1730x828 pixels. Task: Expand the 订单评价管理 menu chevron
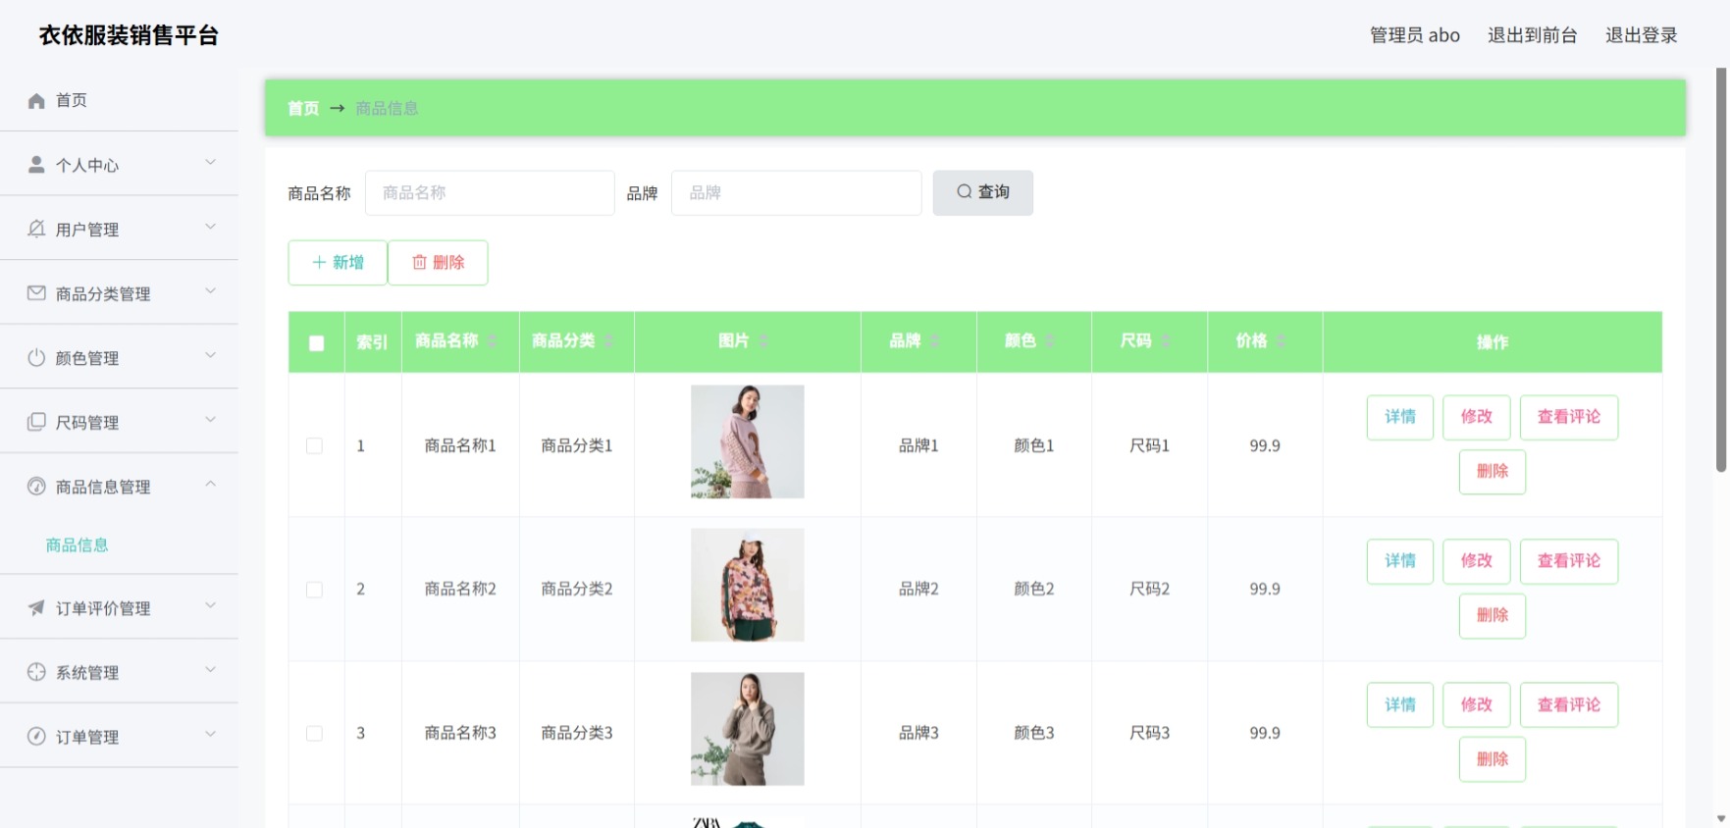(x=210, y=605)
